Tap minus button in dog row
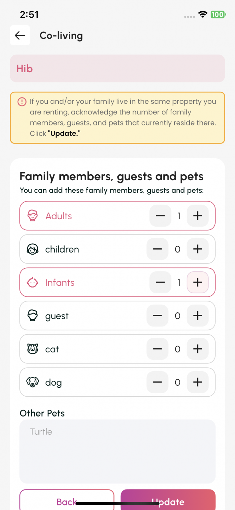The height and width of the screenshot is (510, 235). coord(158,382)
